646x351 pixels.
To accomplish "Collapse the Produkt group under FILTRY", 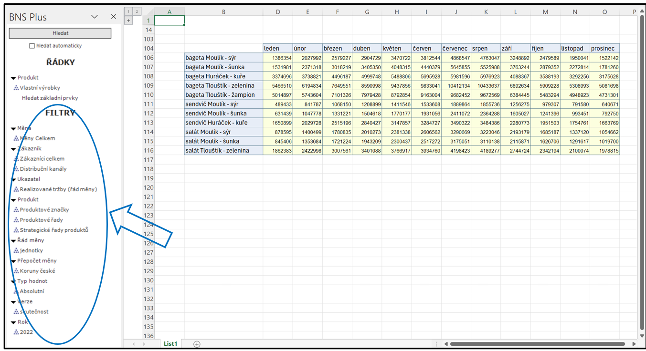I will tap(13, 200).
